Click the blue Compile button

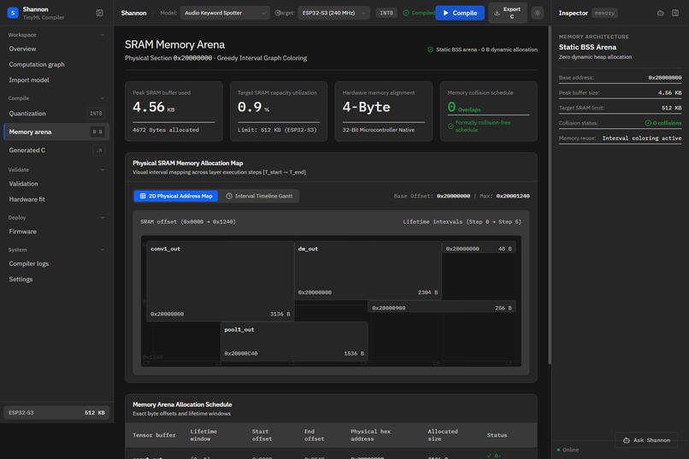click(460, 13)
